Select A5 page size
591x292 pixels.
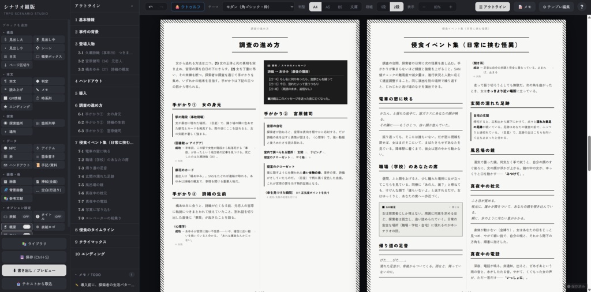click(x=328, y=7)
